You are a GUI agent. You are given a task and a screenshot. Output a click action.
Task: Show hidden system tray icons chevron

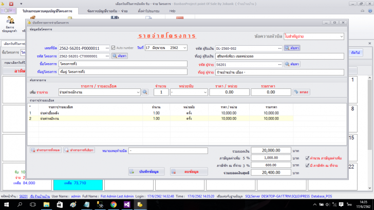(x=314, y=204)
